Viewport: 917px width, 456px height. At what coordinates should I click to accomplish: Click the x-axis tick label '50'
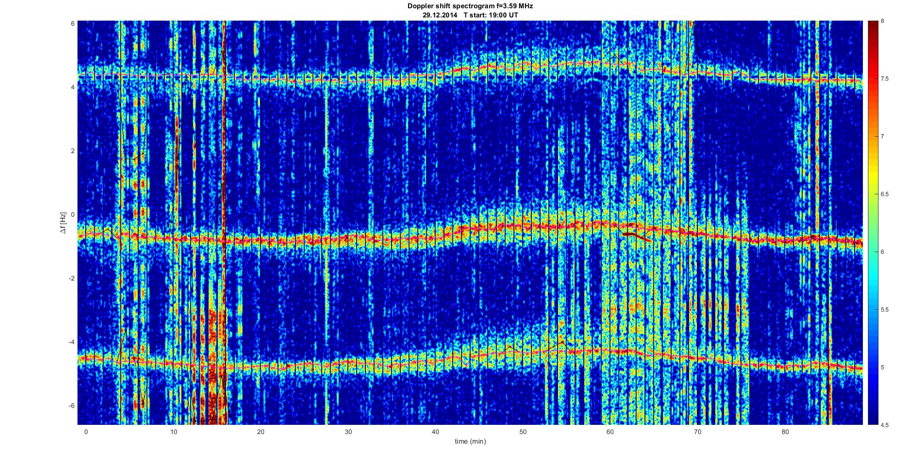(523, 432)
